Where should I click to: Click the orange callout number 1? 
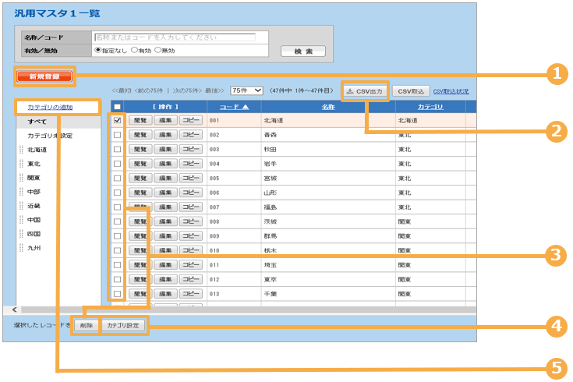(x=555, y=74)
